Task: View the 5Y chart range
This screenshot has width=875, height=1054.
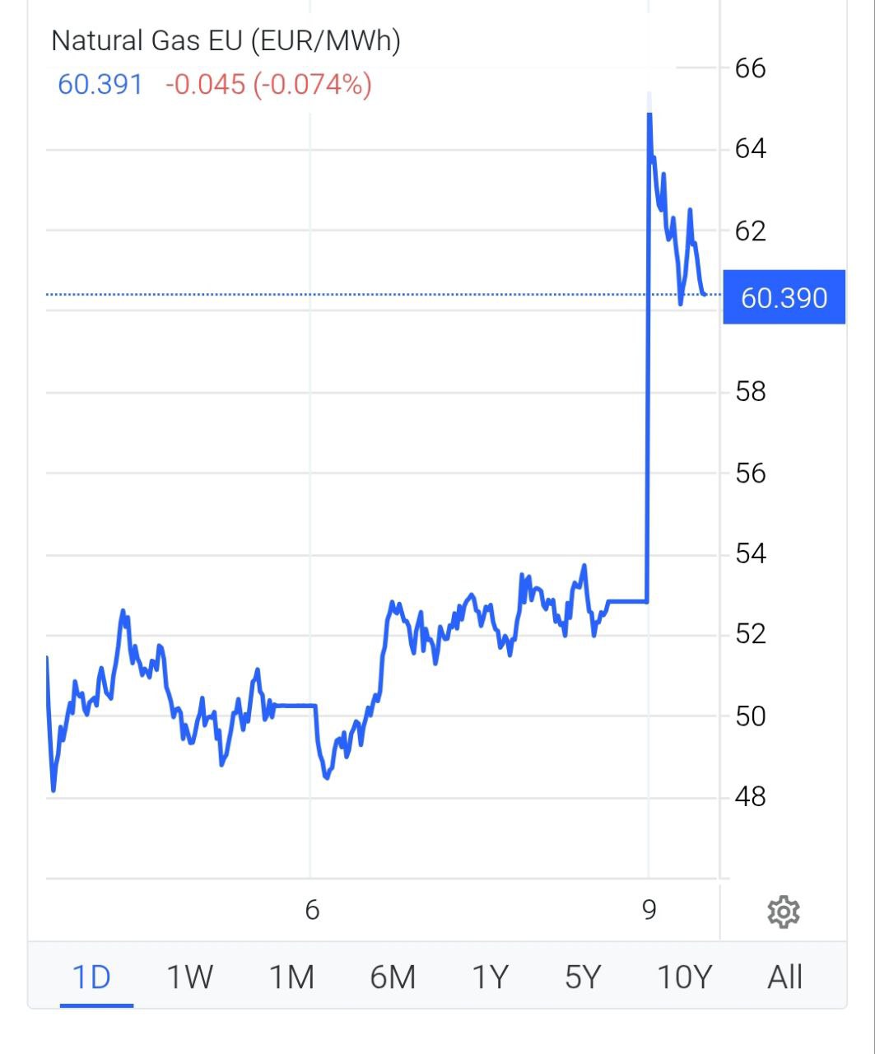Action: click(x=584, y=977)
